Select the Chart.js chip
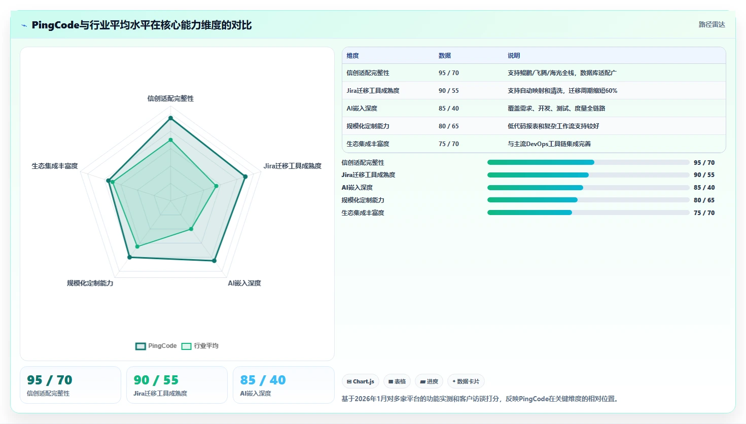Screen dimensions: 746x424 361,381
